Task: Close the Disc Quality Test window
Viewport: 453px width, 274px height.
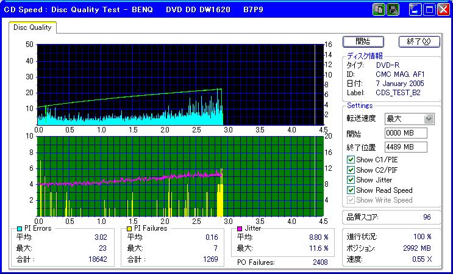Action: pyautogui.click(x=443, y=10)
